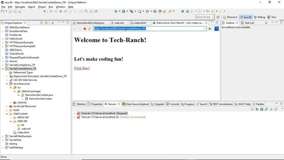
Task: Open the Project menu
Action: pyautogui.click(x=42, y=7)
